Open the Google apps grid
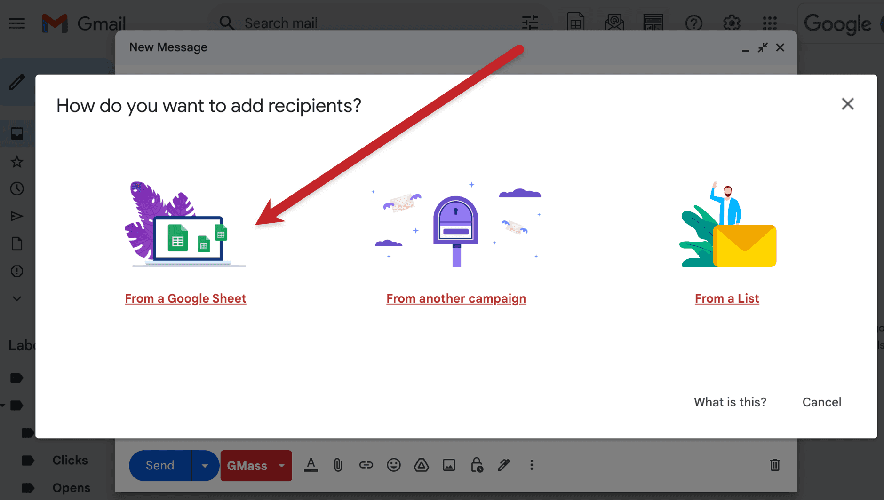The width and height of the screenshot is (884, 500). [769, 23]
